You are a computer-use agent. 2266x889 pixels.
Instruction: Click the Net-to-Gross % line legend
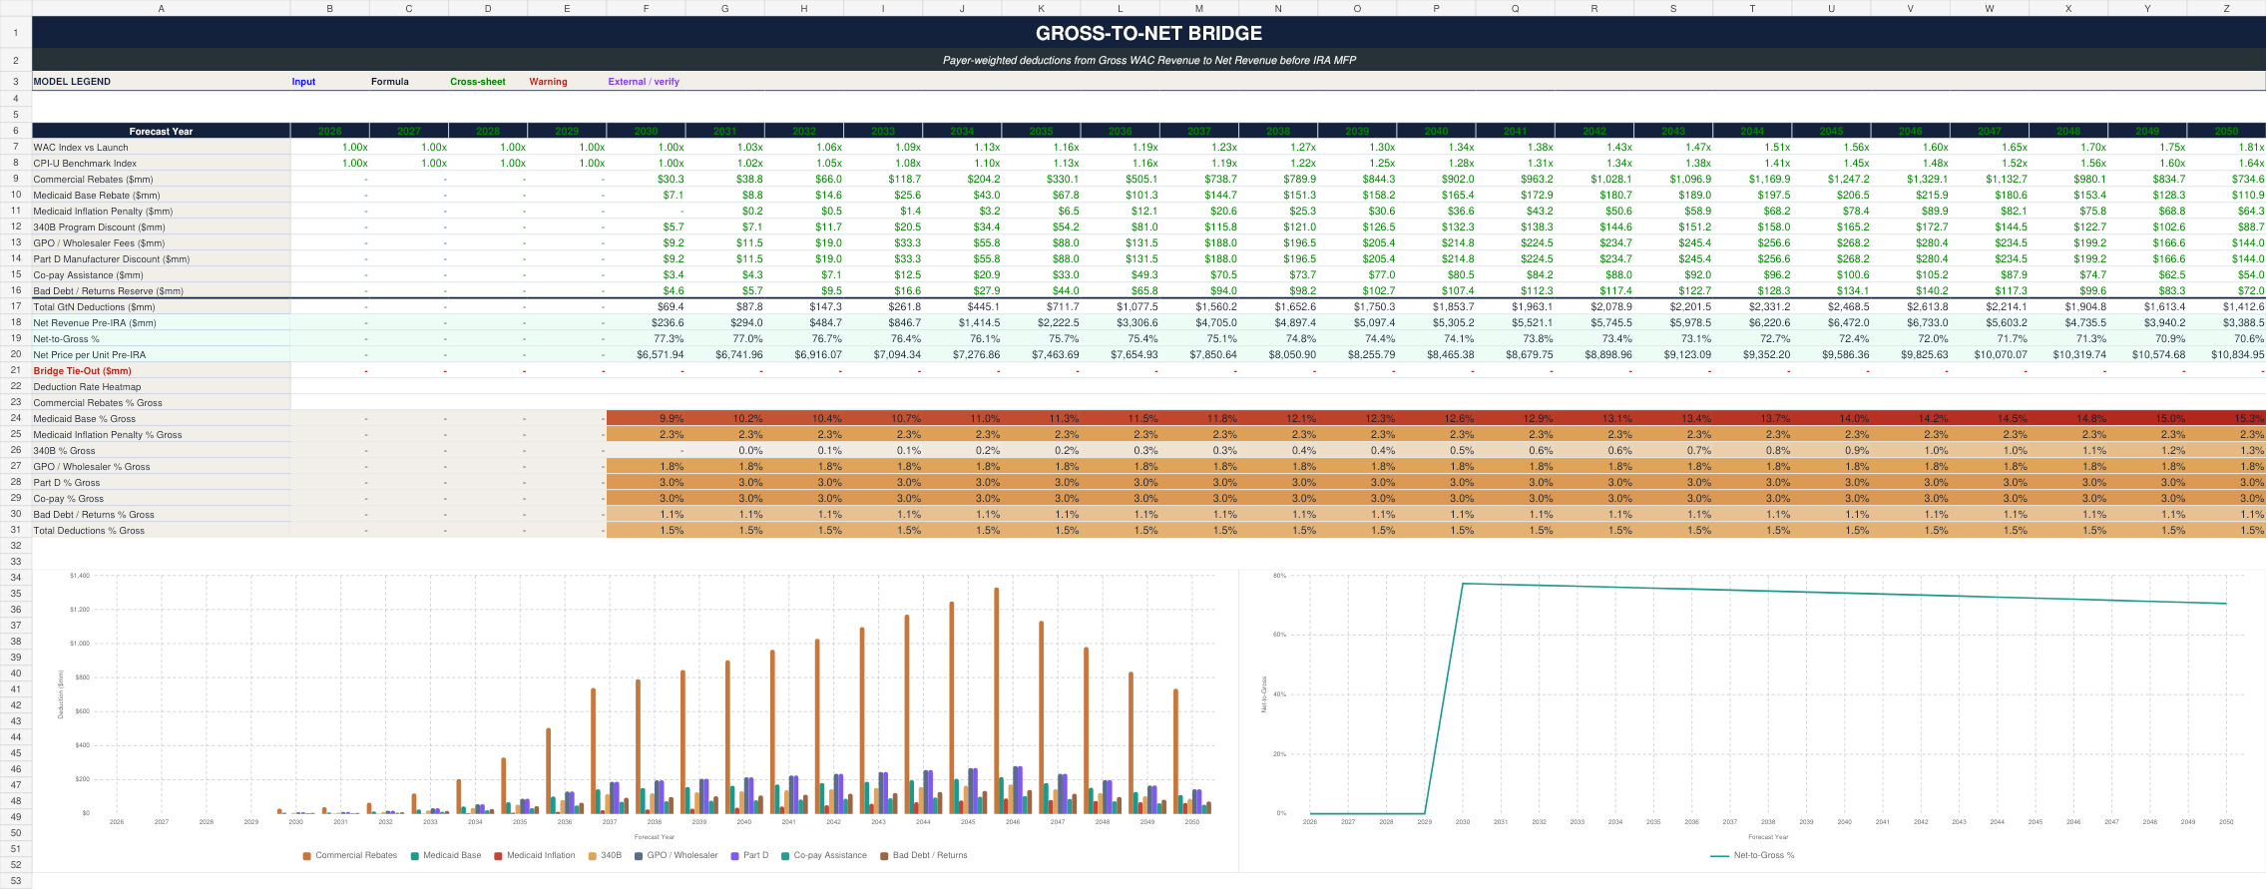point(1752,855)
